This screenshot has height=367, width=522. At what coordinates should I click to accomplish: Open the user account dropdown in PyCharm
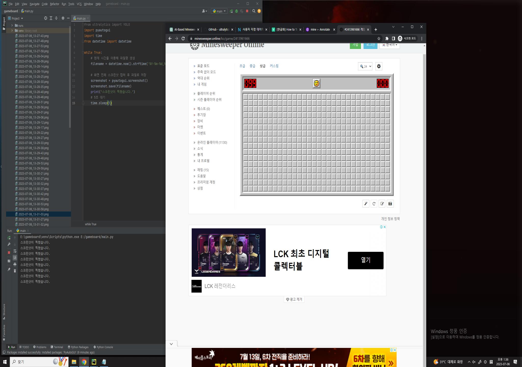click(204, 11)
